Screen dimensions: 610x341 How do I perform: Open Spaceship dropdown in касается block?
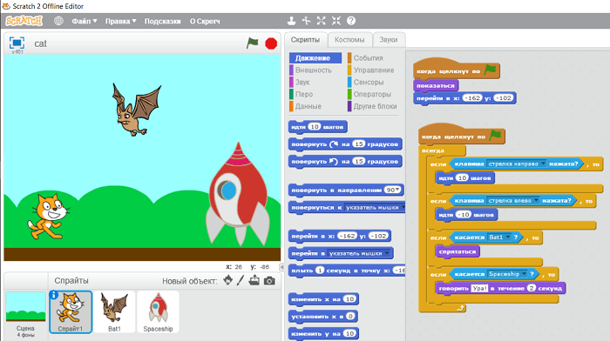(524, 274)
